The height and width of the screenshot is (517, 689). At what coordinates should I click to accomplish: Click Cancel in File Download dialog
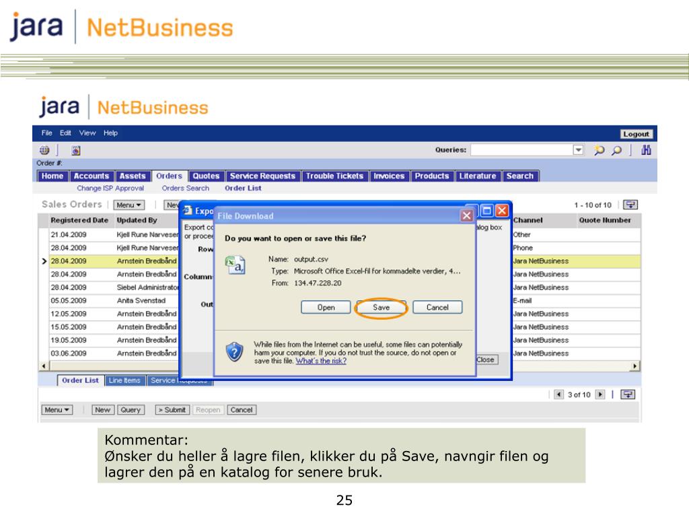[437, 307]
